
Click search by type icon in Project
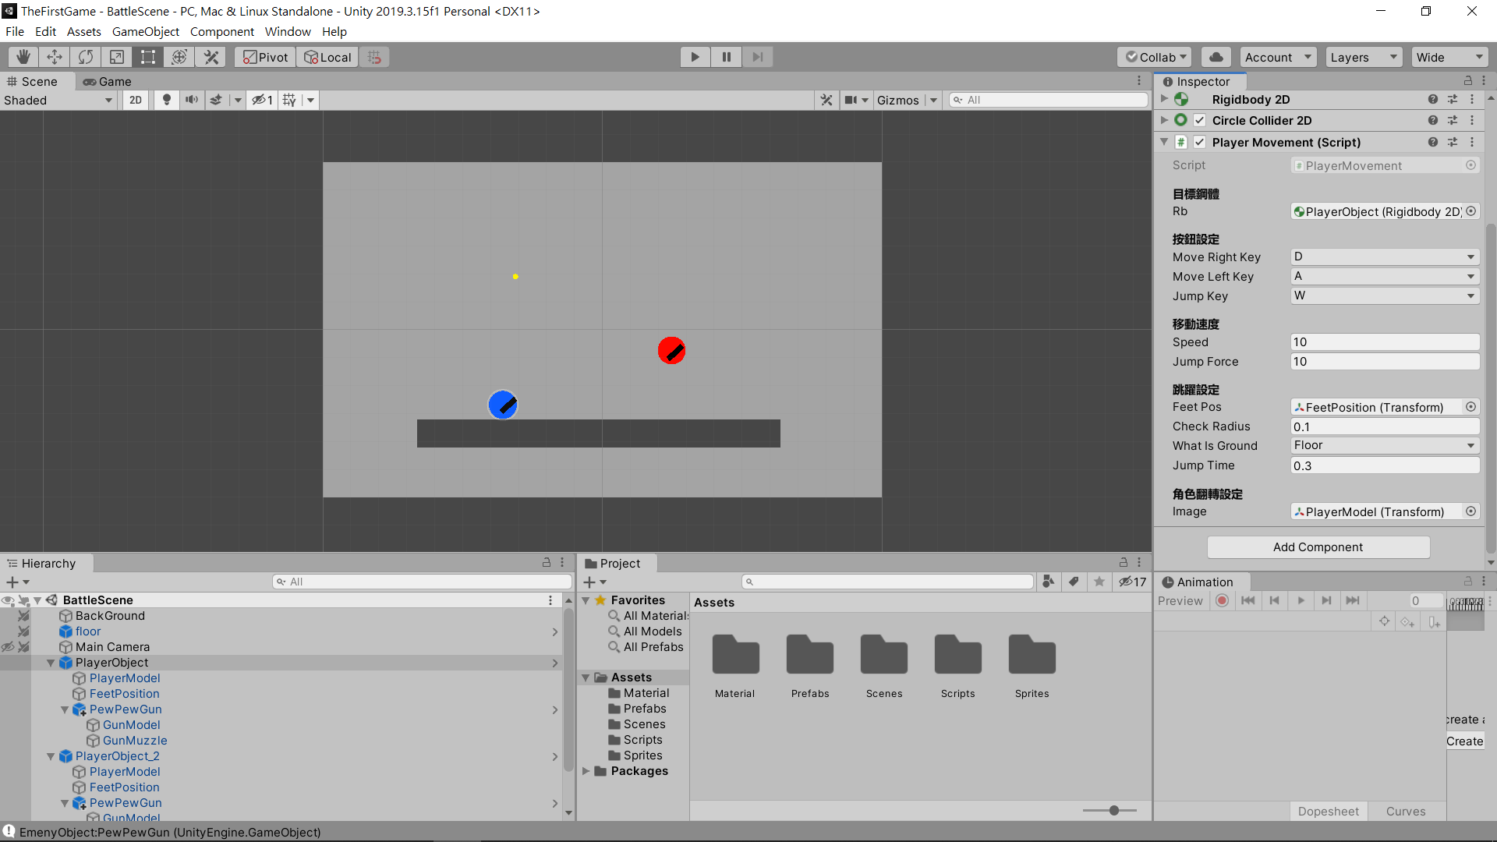pos(1049,582)
